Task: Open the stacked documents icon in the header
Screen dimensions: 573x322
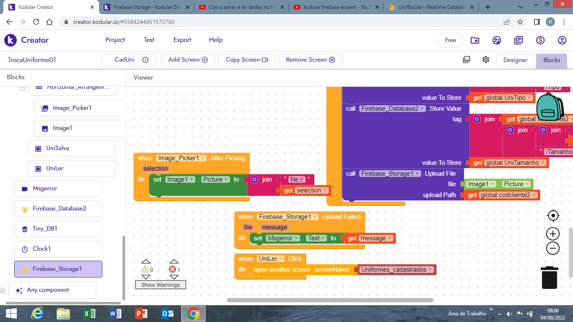Action: tap(518, 40)
